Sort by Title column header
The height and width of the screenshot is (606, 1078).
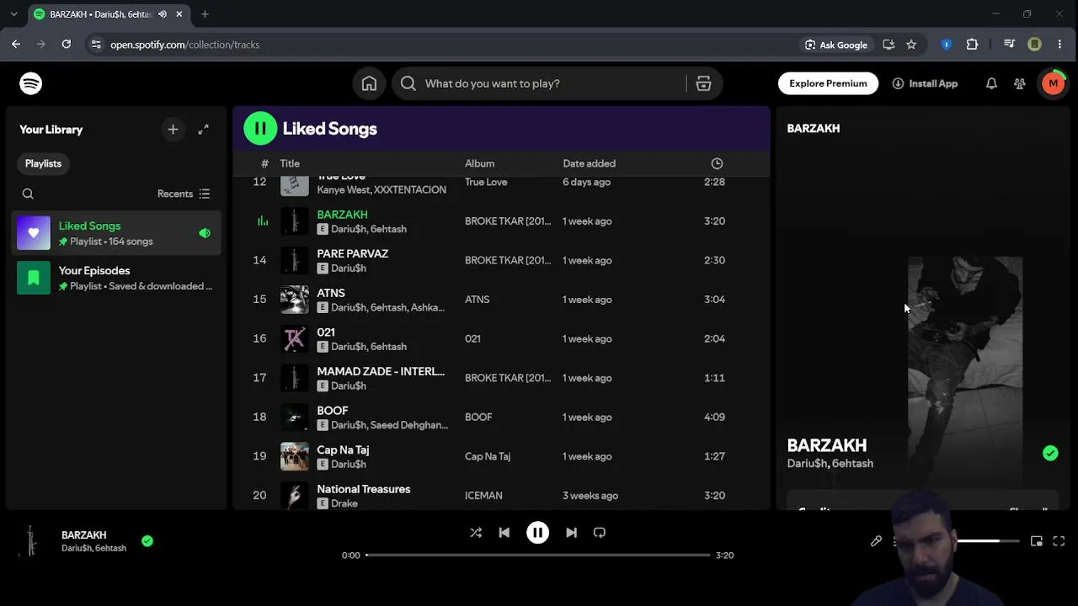coord(290,163)
